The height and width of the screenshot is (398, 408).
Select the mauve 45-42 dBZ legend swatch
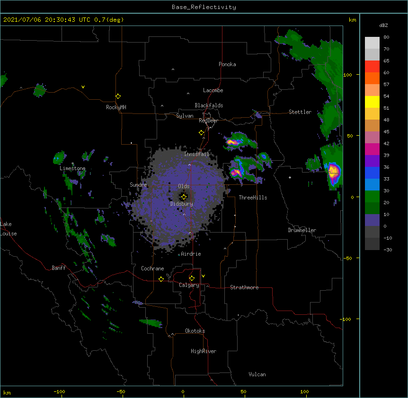pos(372,138)
